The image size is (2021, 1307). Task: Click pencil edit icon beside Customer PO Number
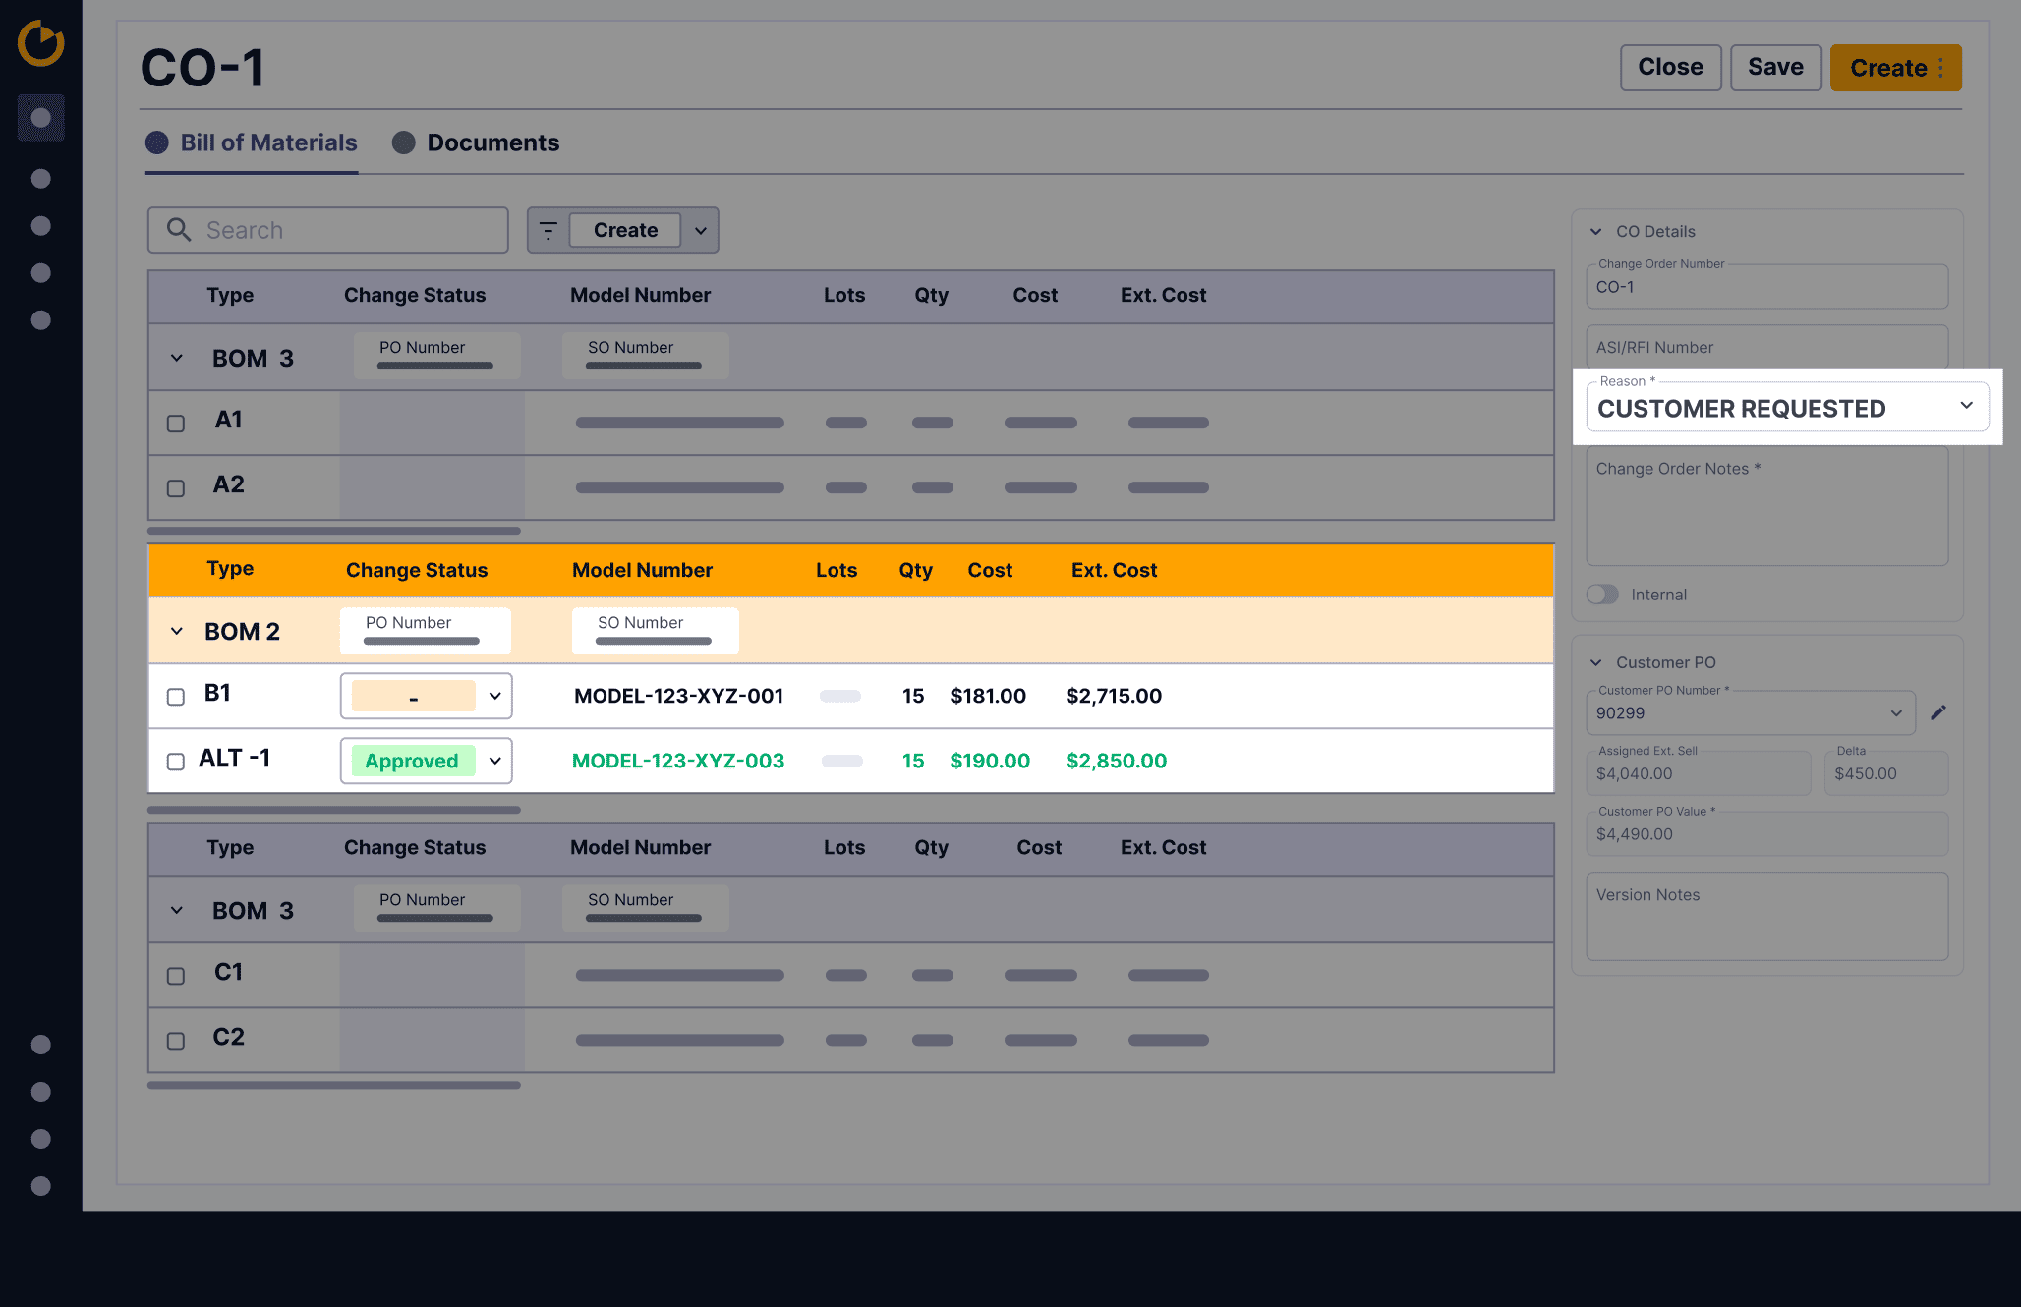click(x=1937, y=713)
